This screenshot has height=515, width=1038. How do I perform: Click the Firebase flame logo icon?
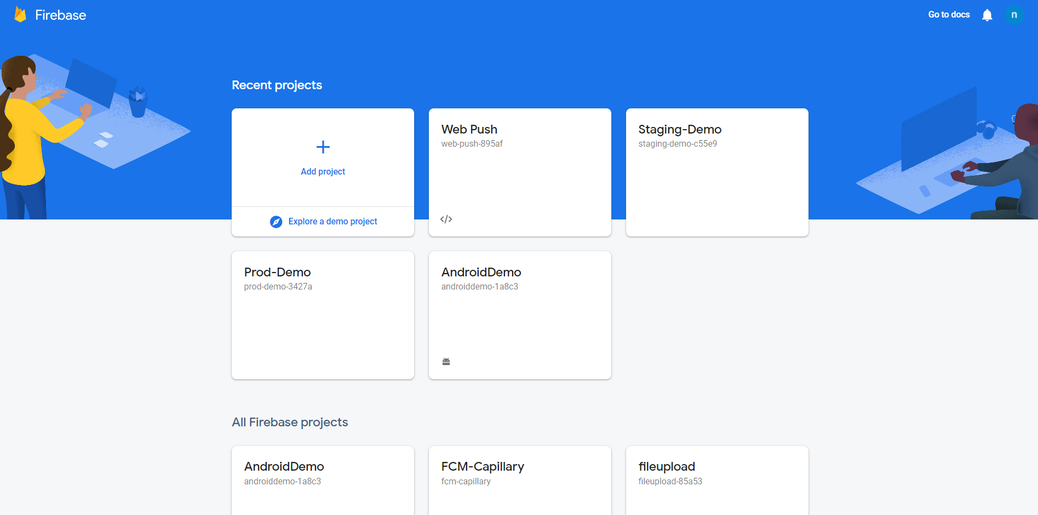tap(20, 14)
